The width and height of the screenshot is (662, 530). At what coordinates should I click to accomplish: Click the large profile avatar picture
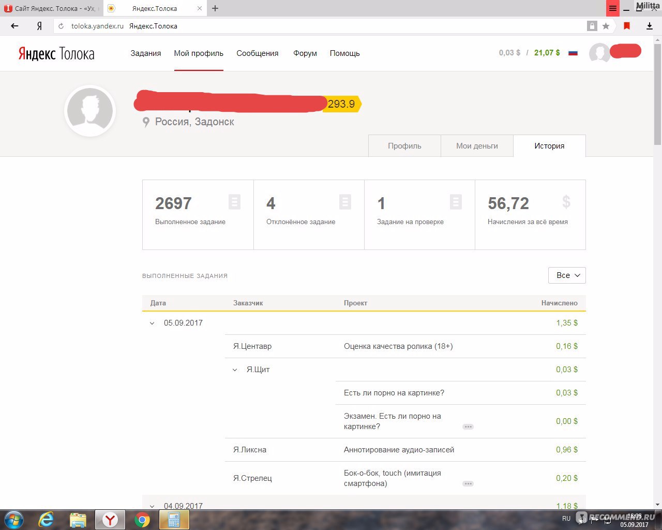[x=90, y=111]
